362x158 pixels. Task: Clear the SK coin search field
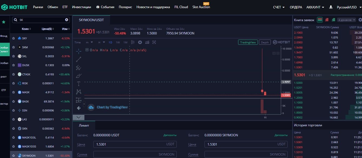click(x=67, y=20)
